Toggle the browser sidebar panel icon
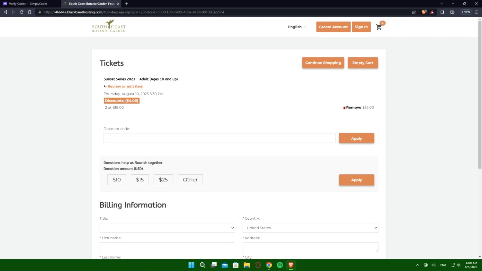The image size is (482, 271). click(x=442, y=12)
